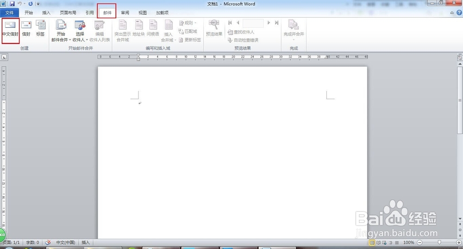Click the tab stop selector left of ruler
Image resolution: width=463 pixels, height=249 pixels.
[x=4, y=57]
